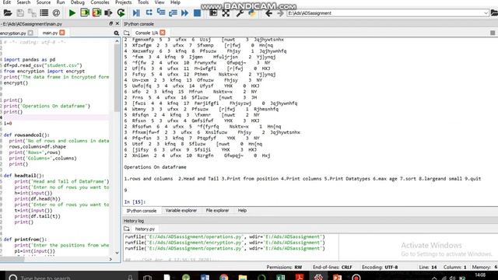Re-run the last script
Screen dimensions: 498x280
[121, 13]
